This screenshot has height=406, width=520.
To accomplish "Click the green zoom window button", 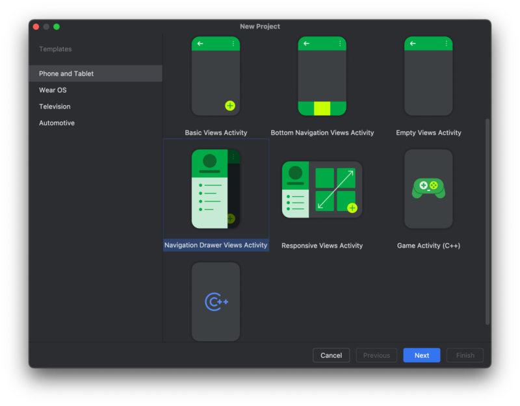I will (x=57, y=27).
